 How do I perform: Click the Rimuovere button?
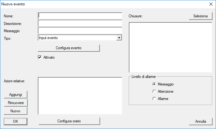click(x=15, y=103)
